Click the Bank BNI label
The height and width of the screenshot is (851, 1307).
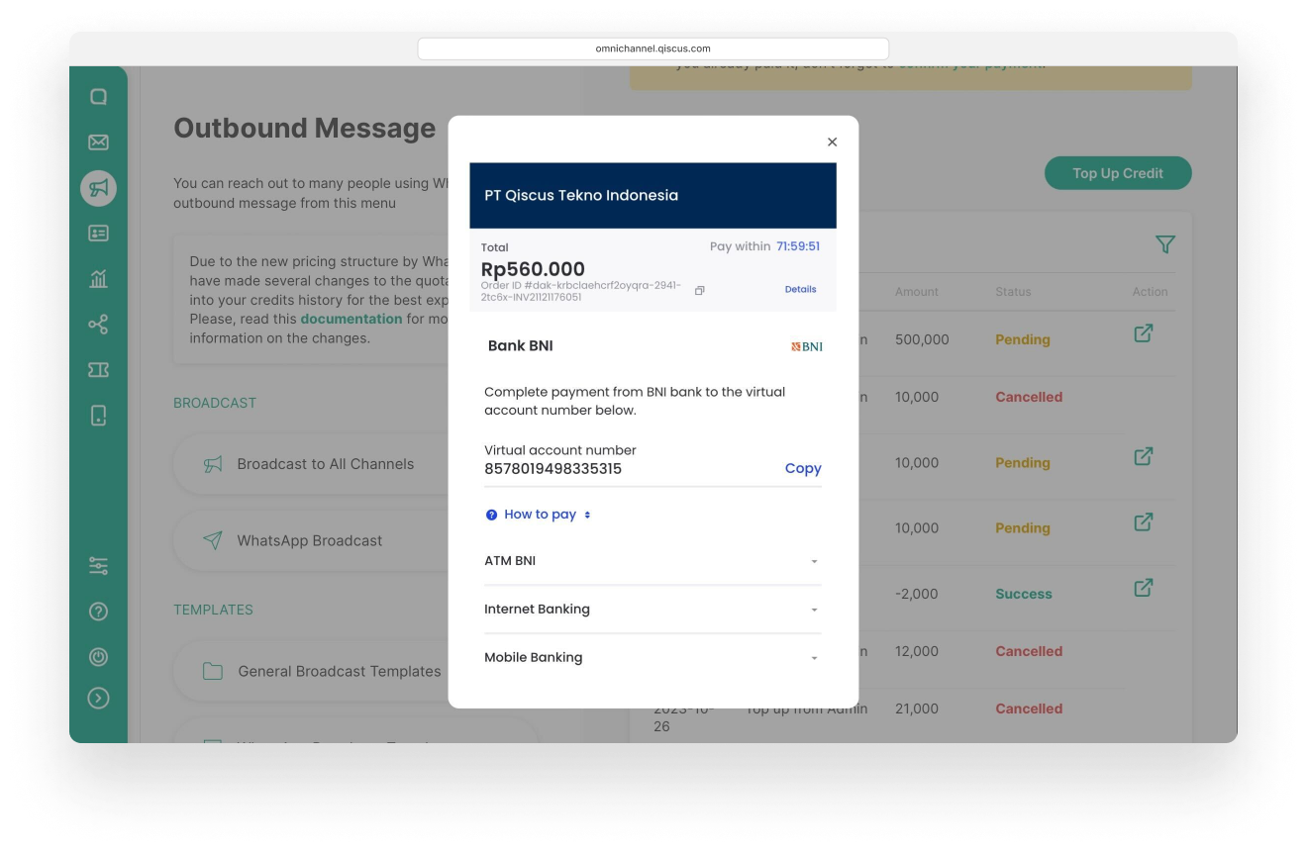(521, 346)
